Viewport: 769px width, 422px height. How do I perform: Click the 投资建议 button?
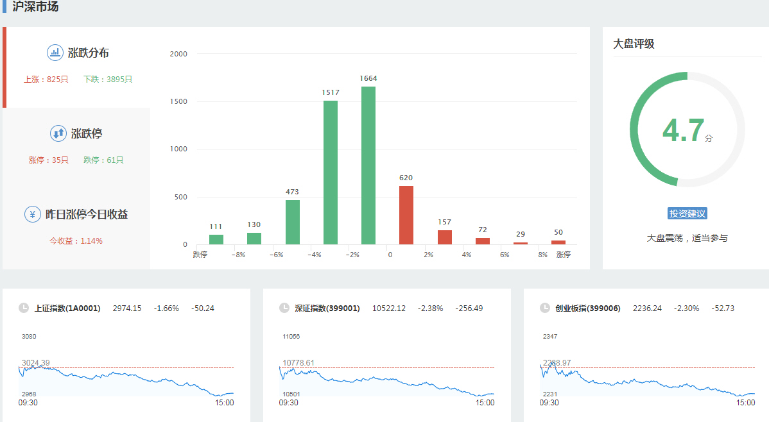[x=687, y=214]
